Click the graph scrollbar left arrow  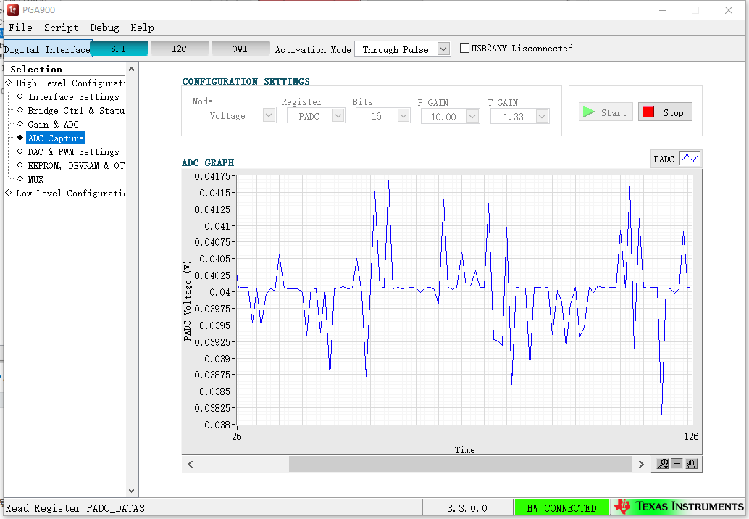pyautogui.click(x=190, y=464)
